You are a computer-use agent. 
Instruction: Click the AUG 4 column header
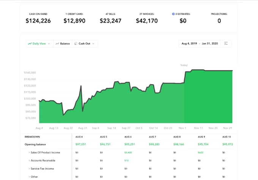pos(79,137)
